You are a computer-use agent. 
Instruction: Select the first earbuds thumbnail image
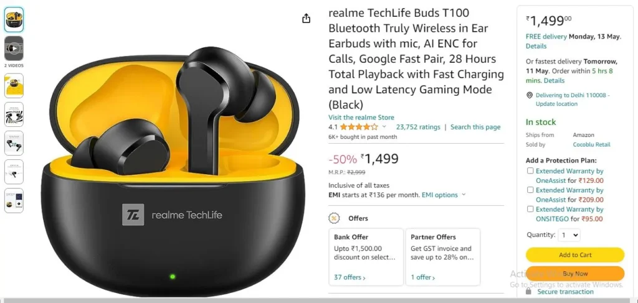click(x=14, y=19)
